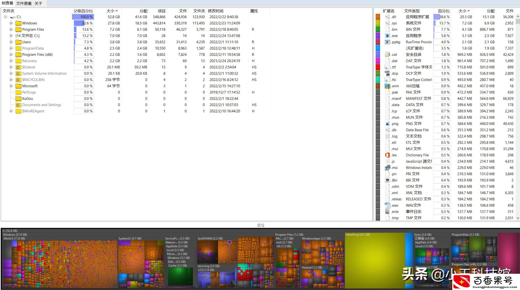Click the $WinREAgent folder icon
Viewport: 520px width, 290px height.
18,111
